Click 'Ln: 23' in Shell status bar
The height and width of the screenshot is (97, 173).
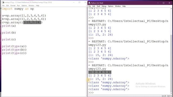[164, 96]
